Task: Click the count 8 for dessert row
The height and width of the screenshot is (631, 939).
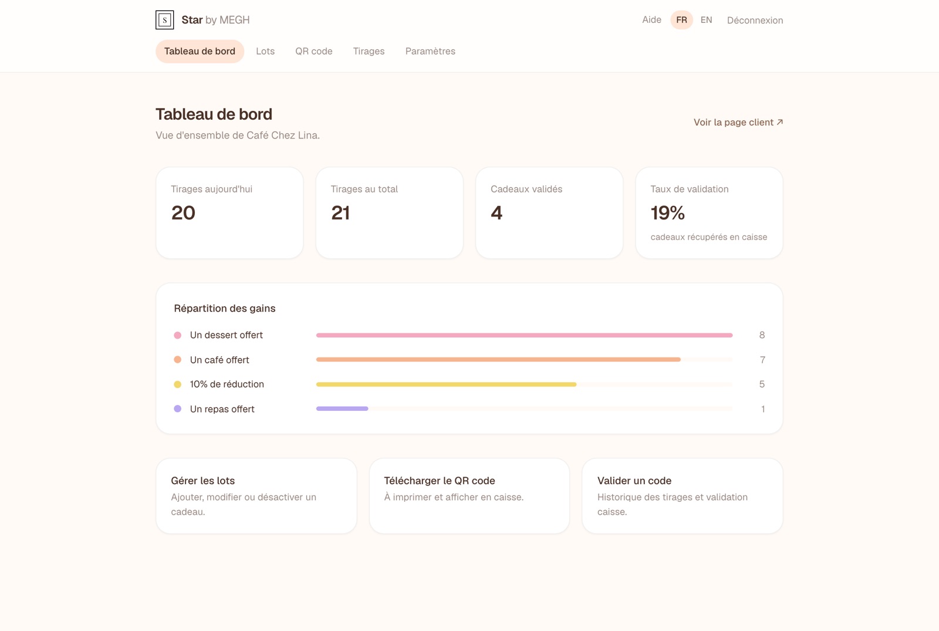Action: (762, 335)
